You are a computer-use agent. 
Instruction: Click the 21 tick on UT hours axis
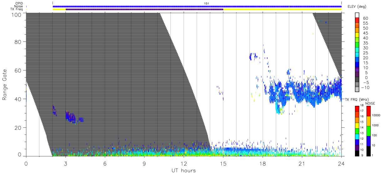[302, 164]
